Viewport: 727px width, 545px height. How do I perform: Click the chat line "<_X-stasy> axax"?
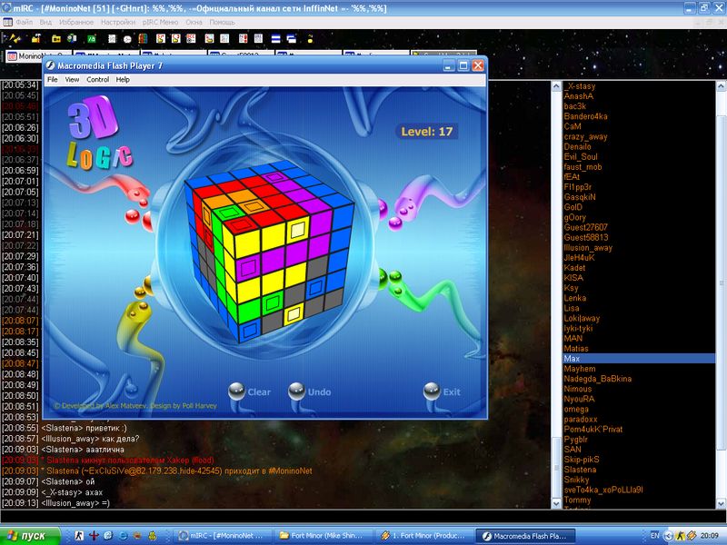pos(72,492)
